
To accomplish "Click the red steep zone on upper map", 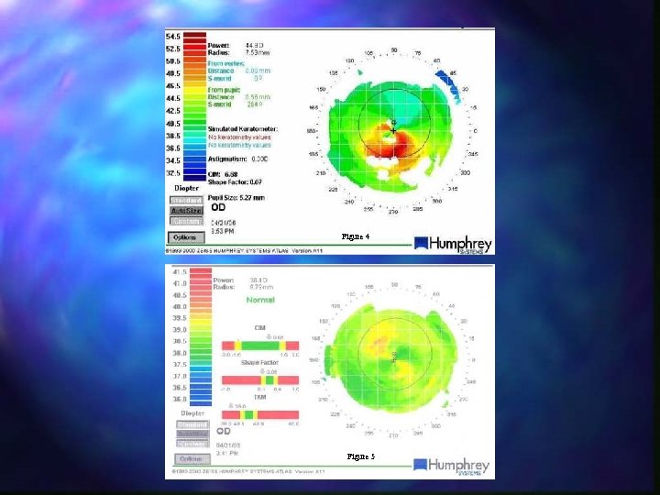I will [x=395, y=145].
